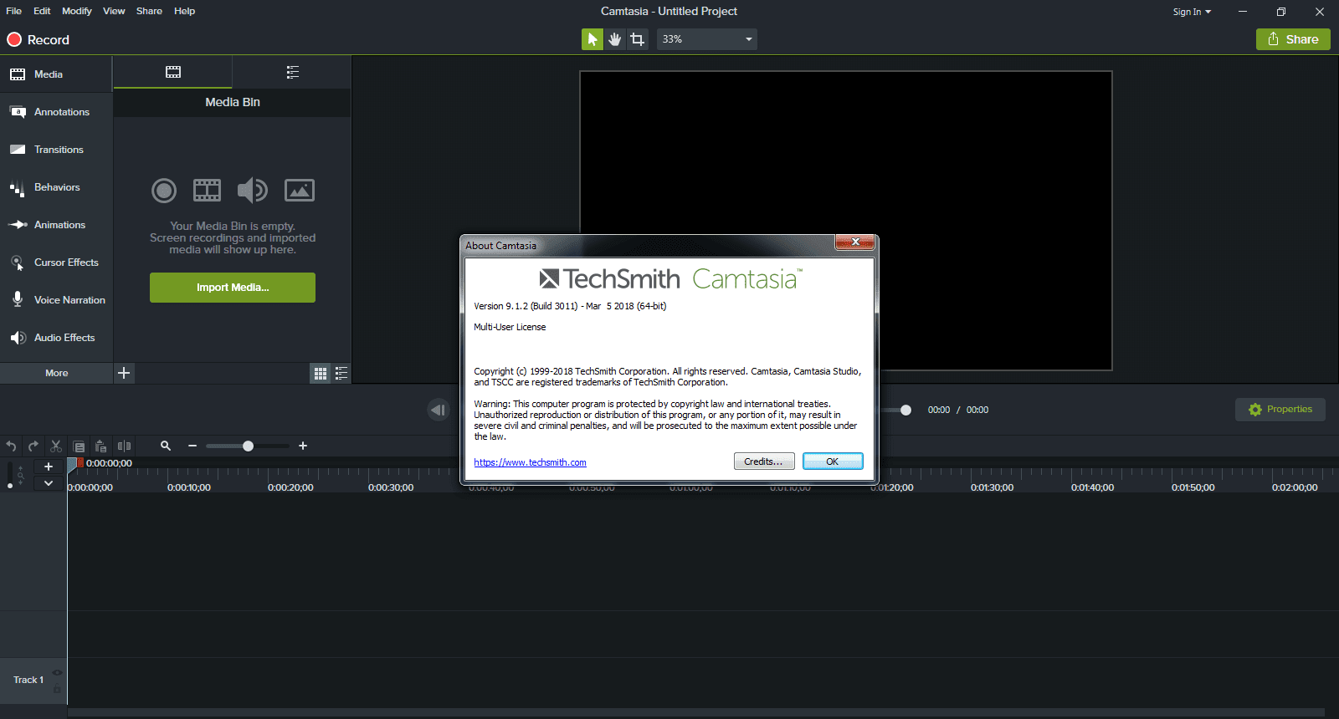The image size is (1339, 719).
Task: Switch media bin to details list view
Action: coord(341,374)
